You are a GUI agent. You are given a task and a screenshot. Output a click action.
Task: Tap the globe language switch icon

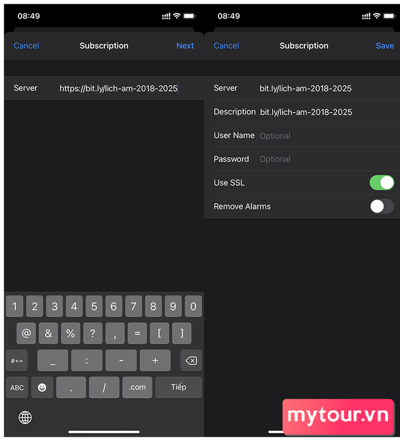click(25, 417)
